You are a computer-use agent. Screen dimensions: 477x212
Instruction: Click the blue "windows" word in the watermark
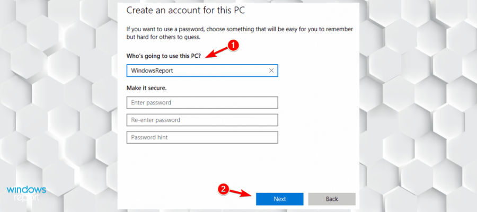[27, 190]
